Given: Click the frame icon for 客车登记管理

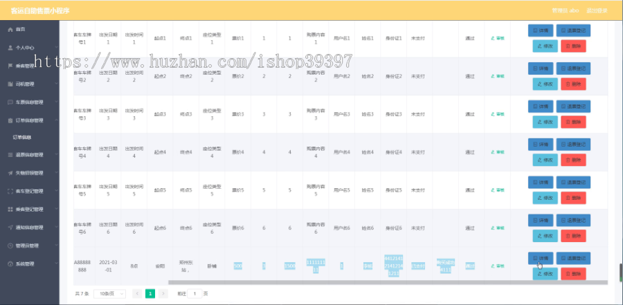Looking at the screenshot, I should click(10, 192).
